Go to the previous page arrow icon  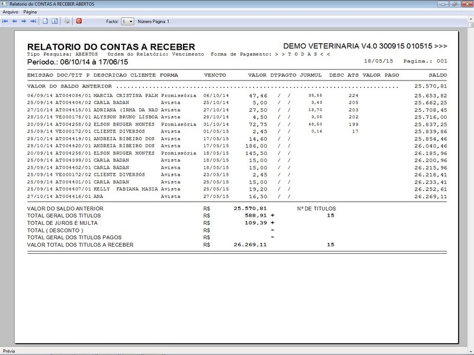[14, 21]
